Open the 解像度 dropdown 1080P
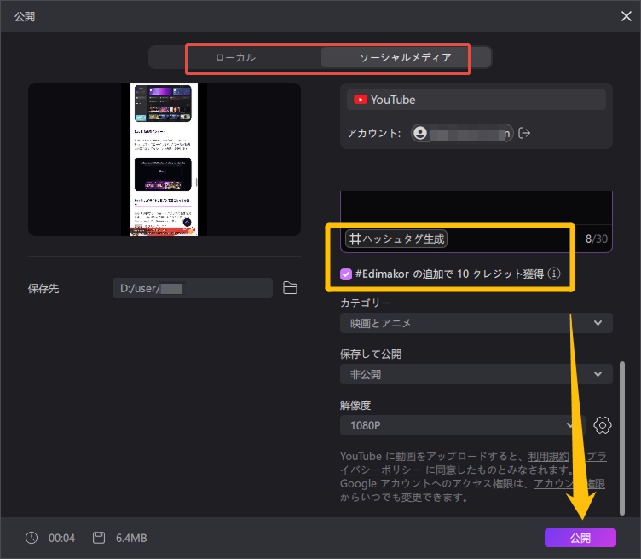641x559 pixels. [462, 425]
